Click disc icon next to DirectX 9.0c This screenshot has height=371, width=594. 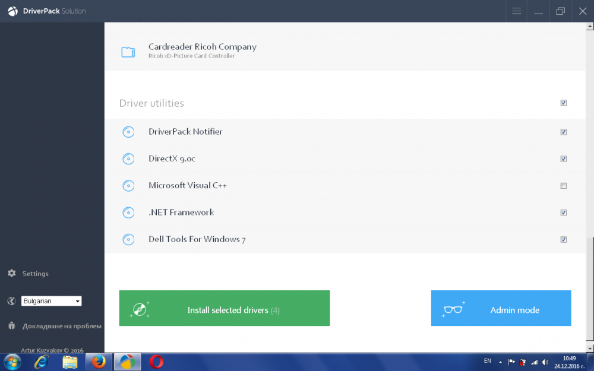click(128, 158)
